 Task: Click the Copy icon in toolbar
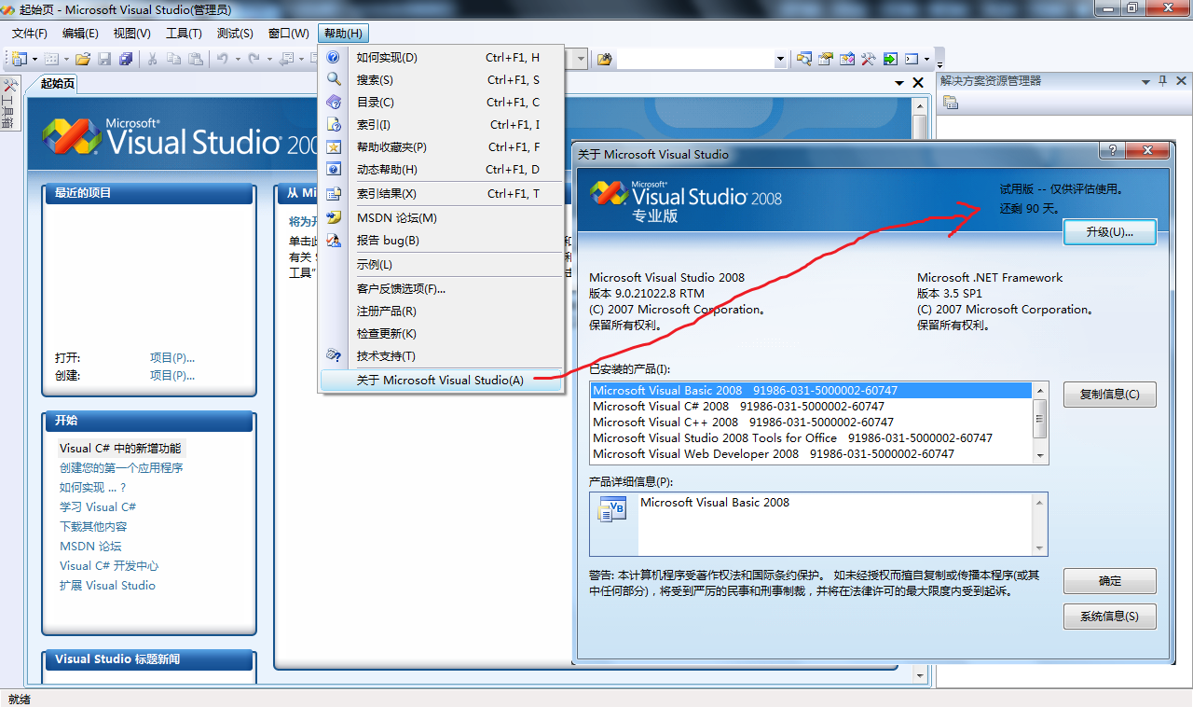tap(173, 59)
